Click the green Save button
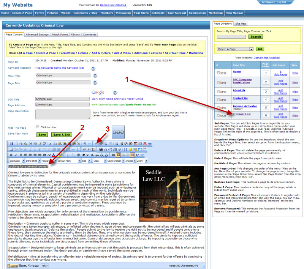The image size is (304, 269). (42, 135)
